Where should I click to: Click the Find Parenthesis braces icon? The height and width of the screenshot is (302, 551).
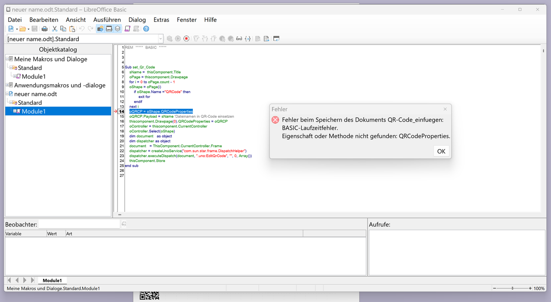pos(248,39)
